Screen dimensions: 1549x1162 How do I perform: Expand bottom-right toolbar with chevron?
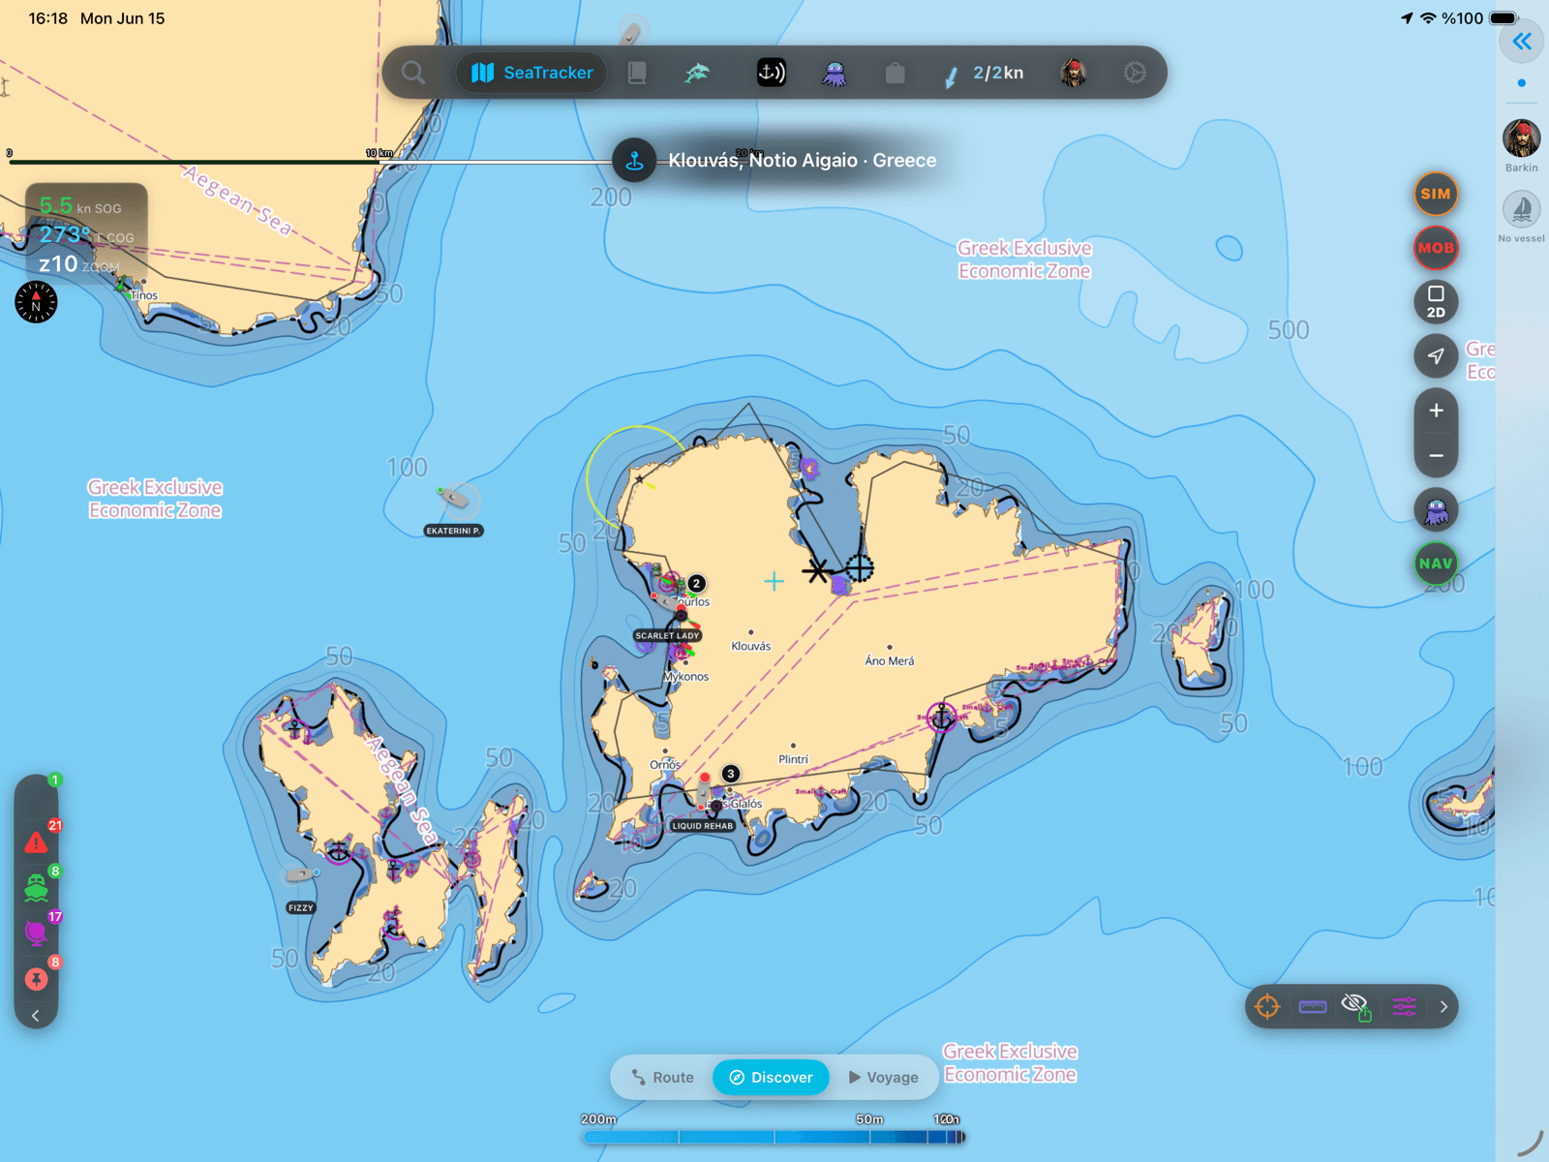tap(1443, 1007)
